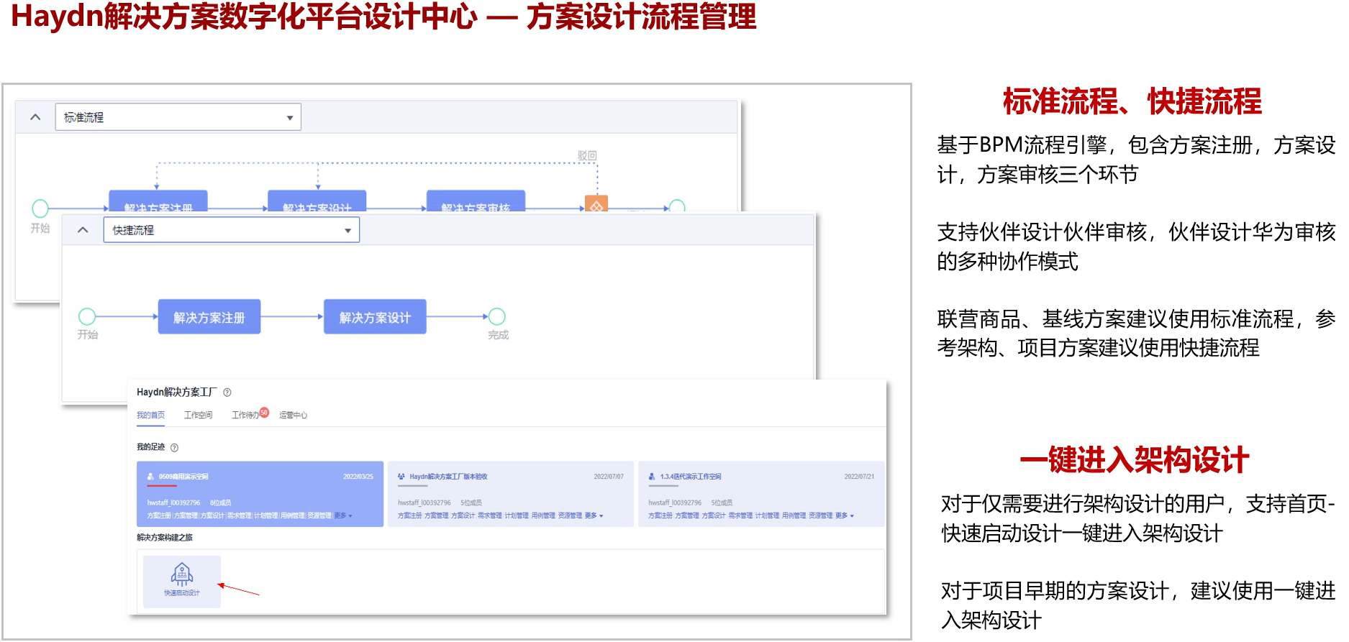The width and height of the screenshot is (1349, 642).
Task: Click the red heading 标准流程、快捷流程
Action: pyautogui.click(x=1132, y=101)
